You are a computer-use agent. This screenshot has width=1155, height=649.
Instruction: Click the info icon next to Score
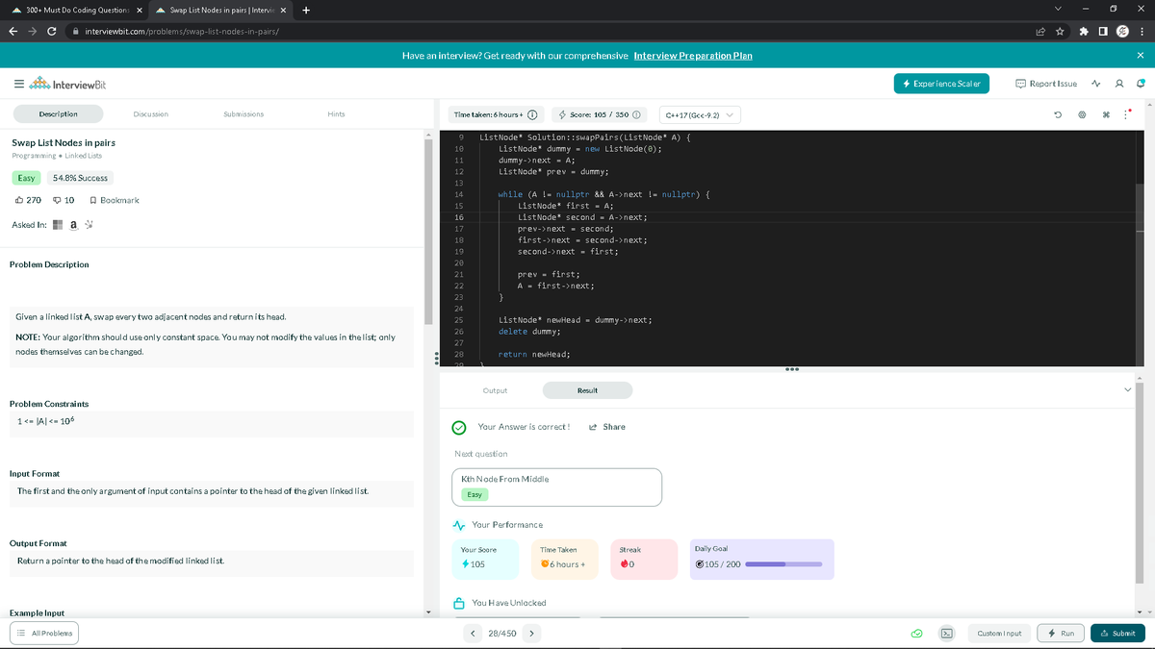click(636, 115)
